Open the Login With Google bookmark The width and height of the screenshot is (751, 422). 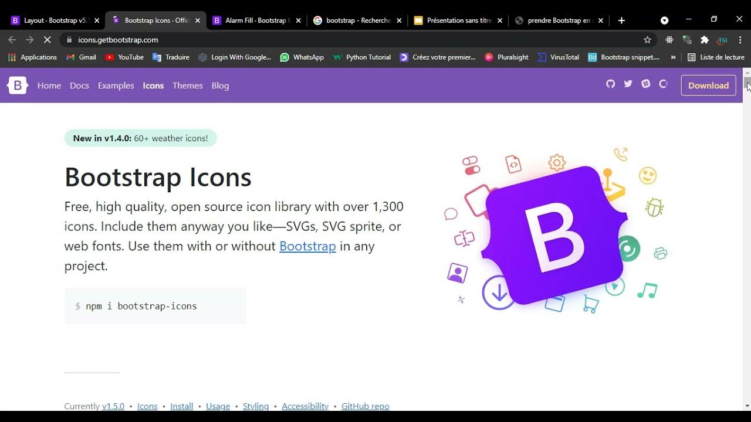click(x=235, y=57)
